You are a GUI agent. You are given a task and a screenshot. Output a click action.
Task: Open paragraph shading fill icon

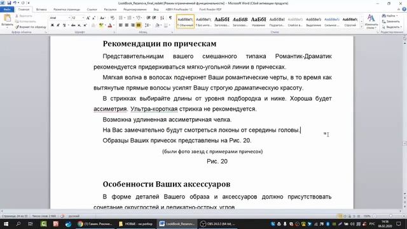coord(157,25)
